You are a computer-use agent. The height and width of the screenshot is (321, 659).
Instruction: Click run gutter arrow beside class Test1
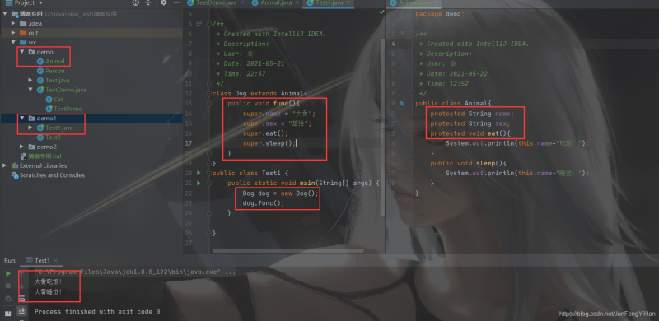[199, 173]
